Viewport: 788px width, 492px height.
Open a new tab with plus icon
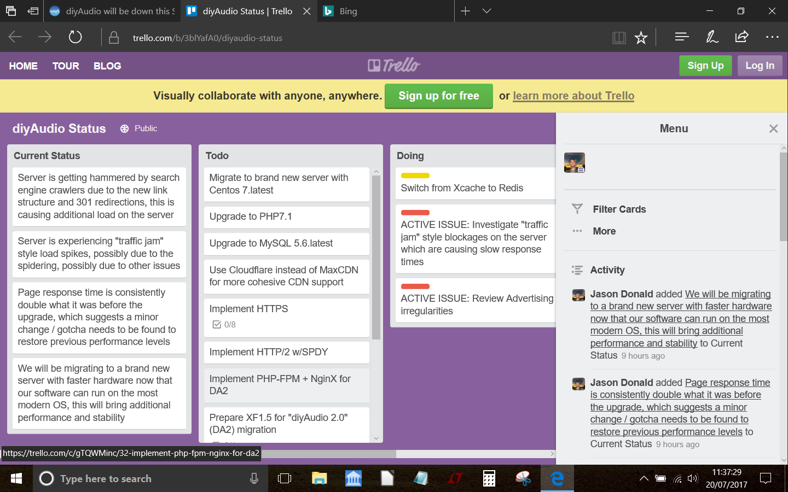click(x=465, y=11)
